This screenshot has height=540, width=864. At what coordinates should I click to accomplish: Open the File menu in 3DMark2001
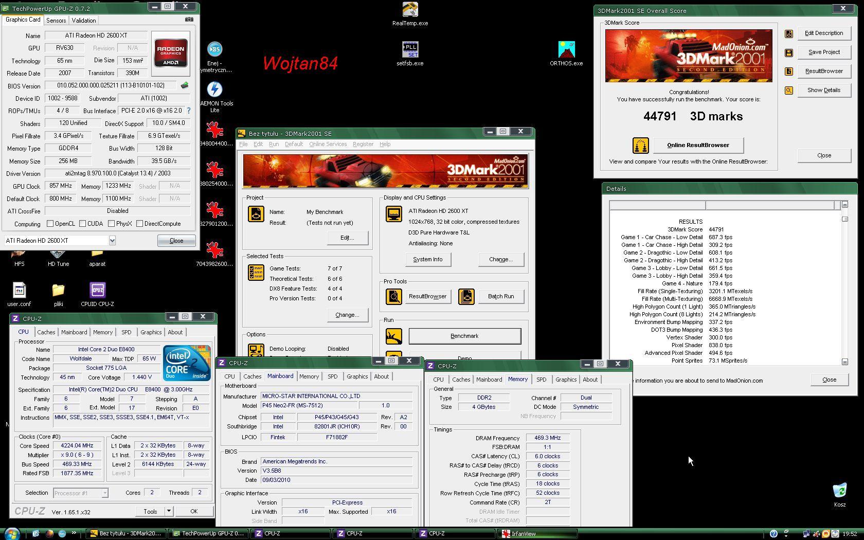243,145
